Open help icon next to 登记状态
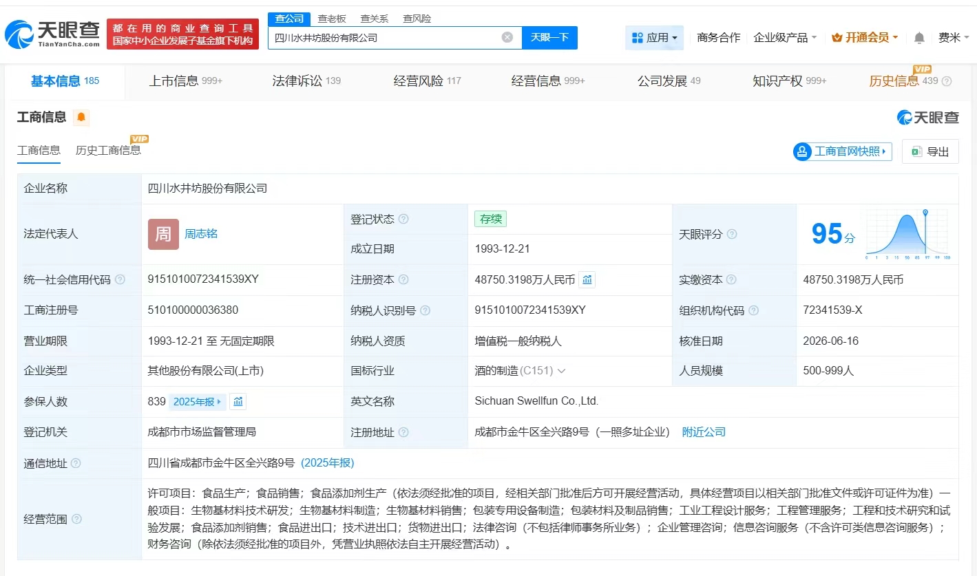The width and height of the screenshot is (977, 576). point(403,219)
